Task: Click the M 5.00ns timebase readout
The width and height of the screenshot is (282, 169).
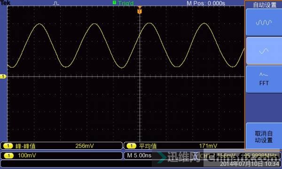Action: 139,155
